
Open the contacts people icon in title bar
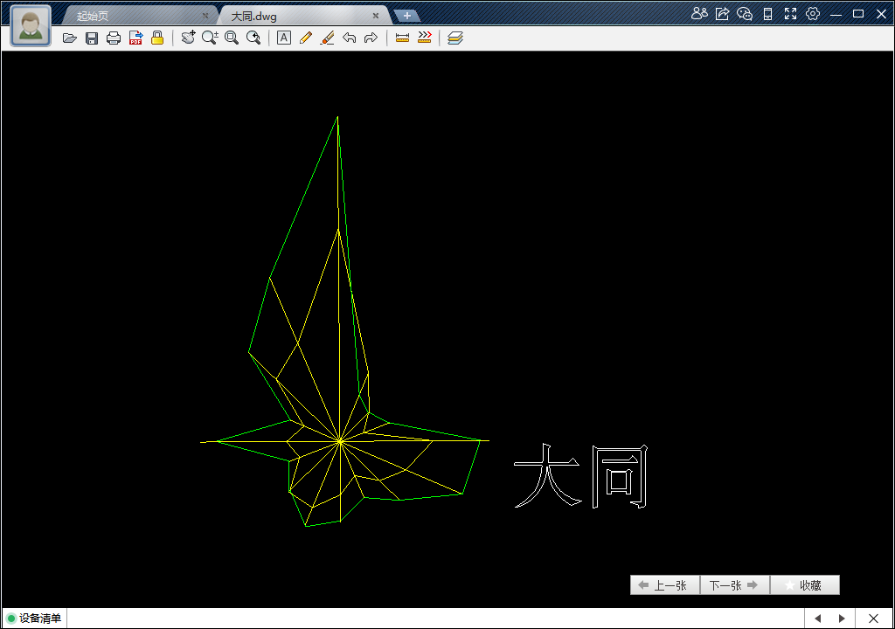[x=699, y=14]
